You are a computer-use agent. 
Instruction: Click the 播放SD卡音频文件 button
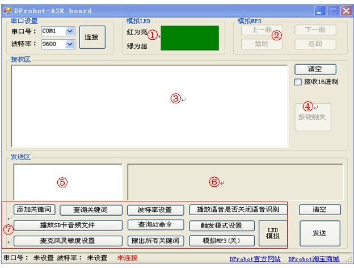(x=68, y=225)
